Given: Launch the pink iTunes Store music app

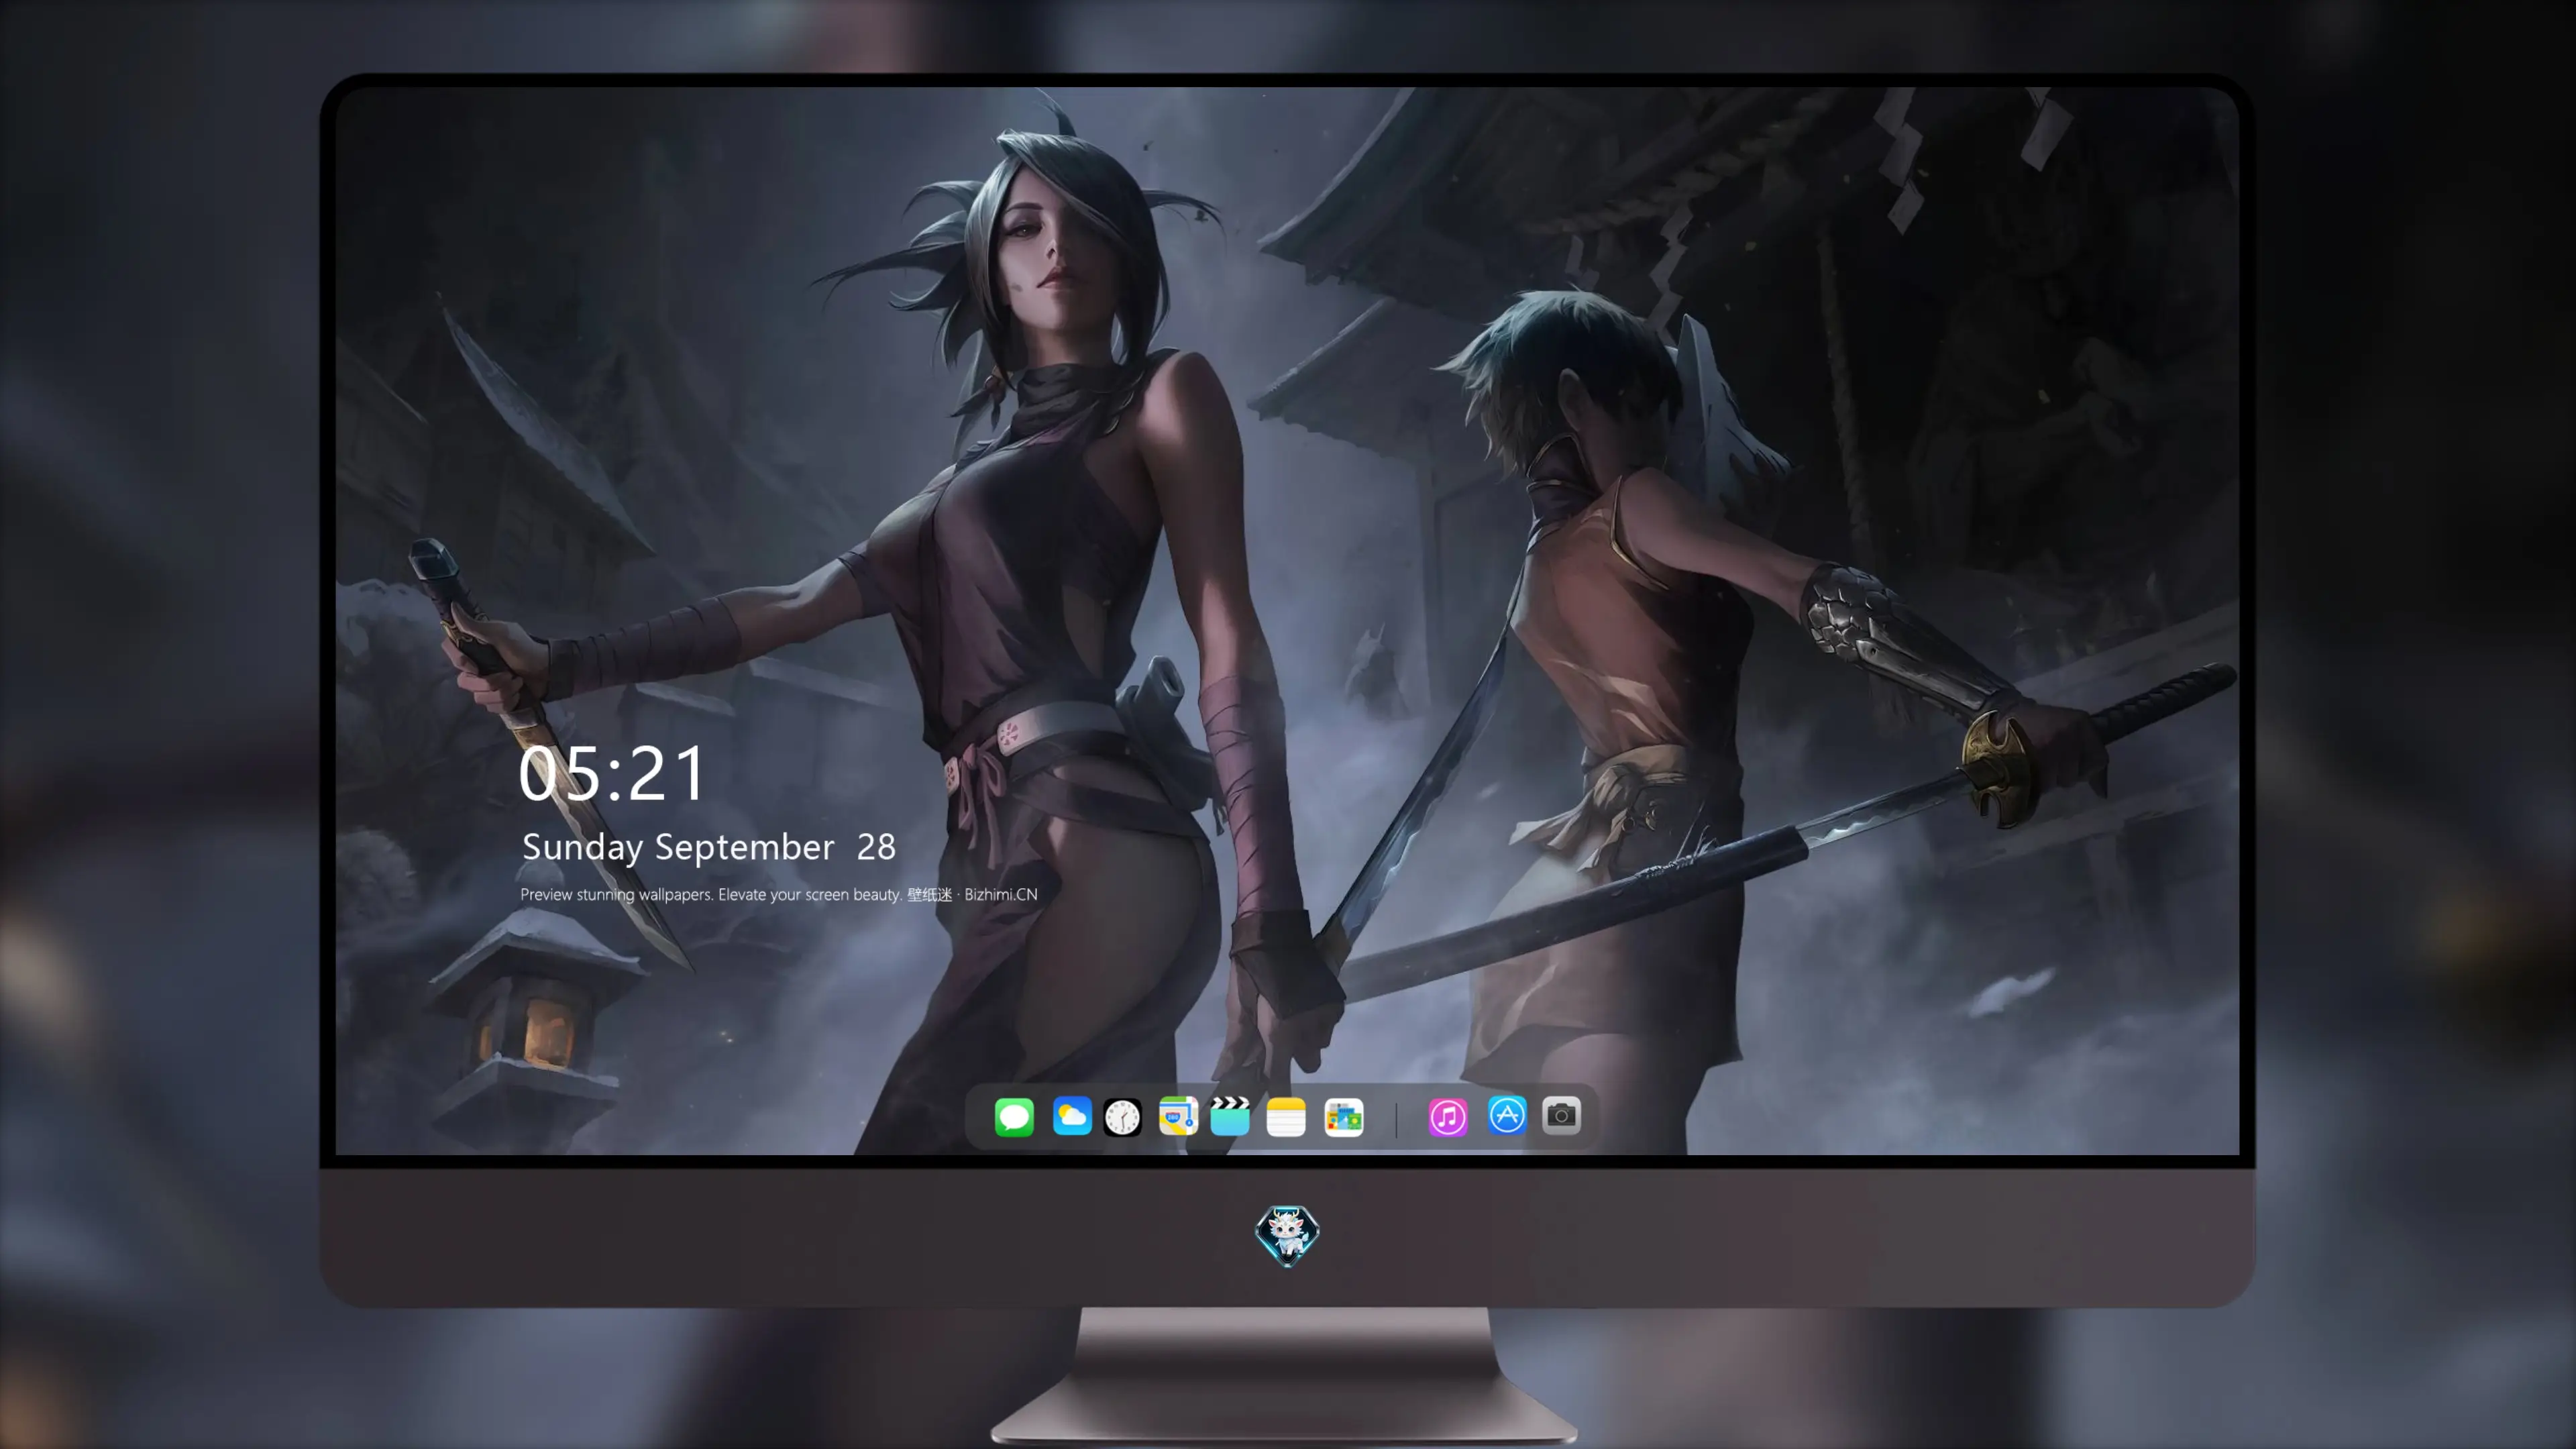Looking at the screenshot, I should 1448,1116.
